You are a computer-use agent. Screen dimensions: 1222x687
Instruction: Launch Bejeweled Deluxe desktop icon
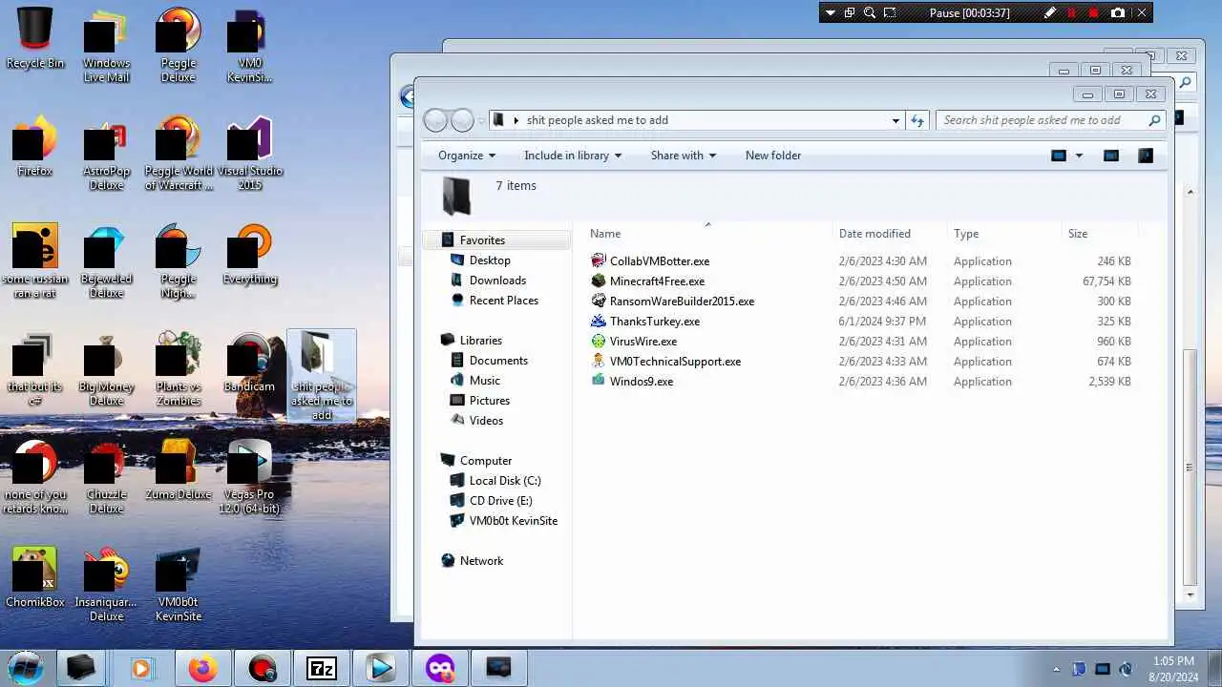tap(106, 260)
